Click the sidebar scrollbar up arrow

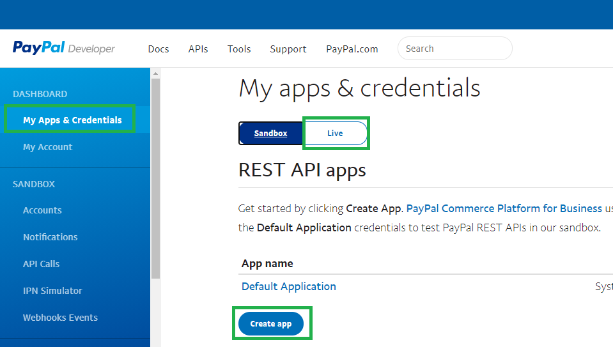pyautogui.click(x=155, y=73)
